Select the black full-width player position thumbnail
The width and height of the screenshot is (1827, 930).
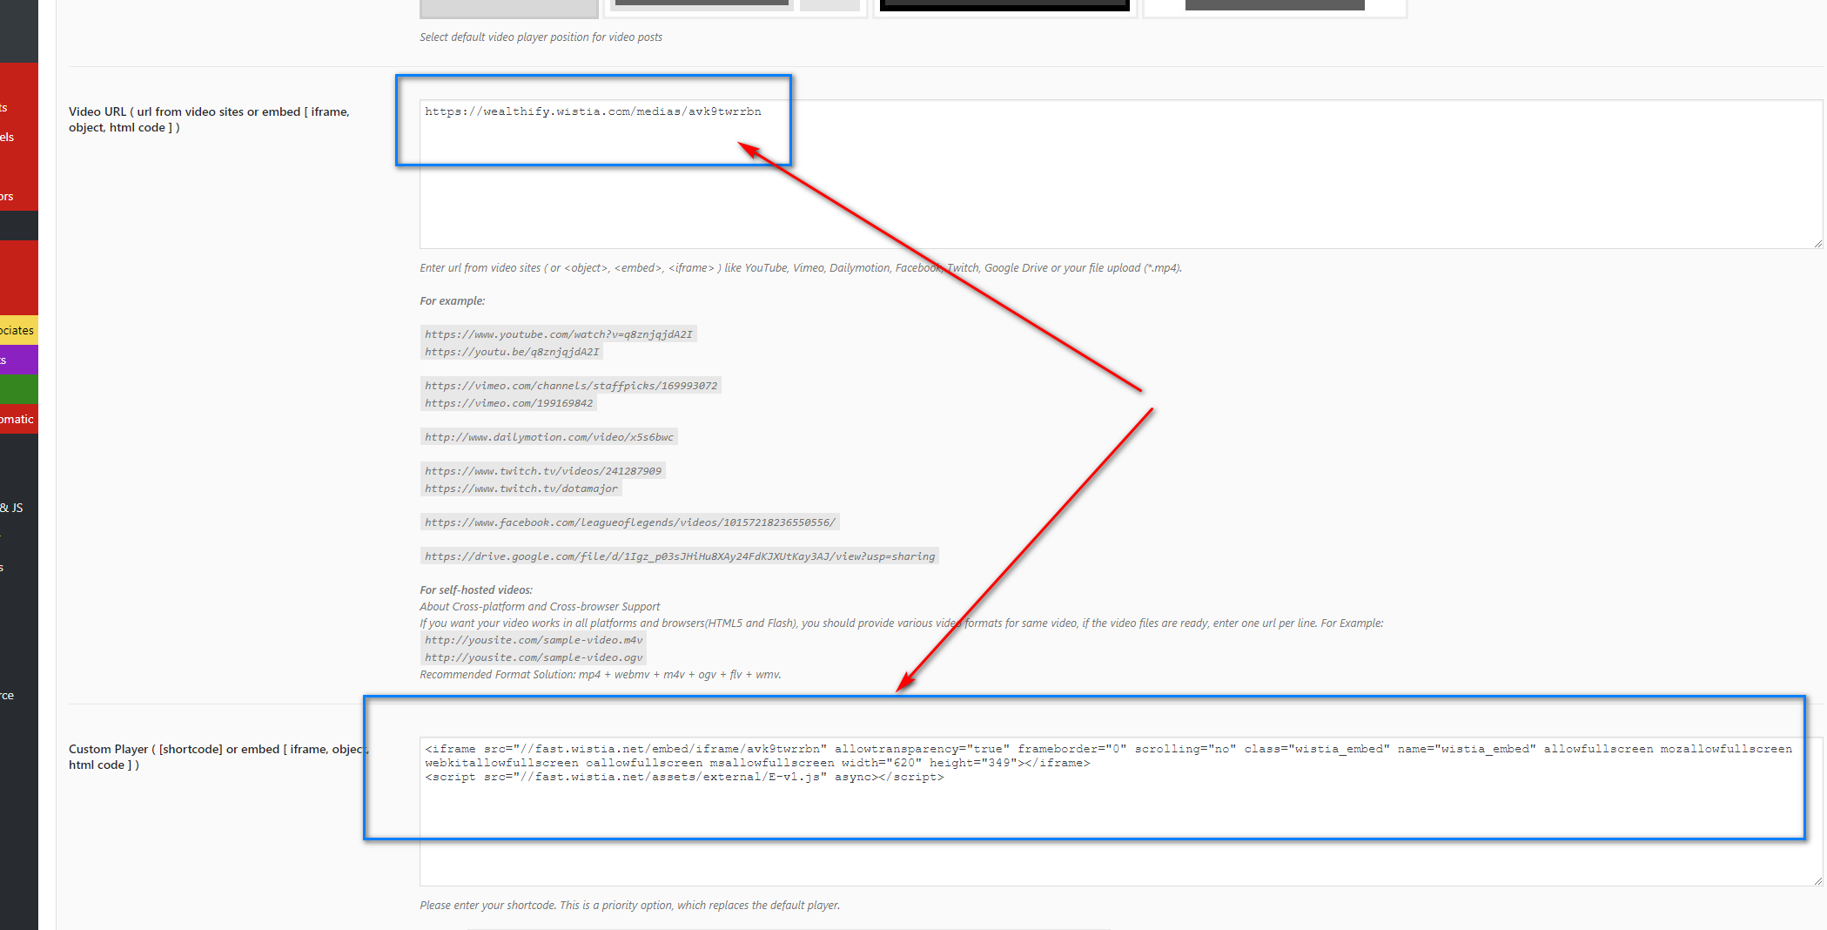click(1004, 8)
